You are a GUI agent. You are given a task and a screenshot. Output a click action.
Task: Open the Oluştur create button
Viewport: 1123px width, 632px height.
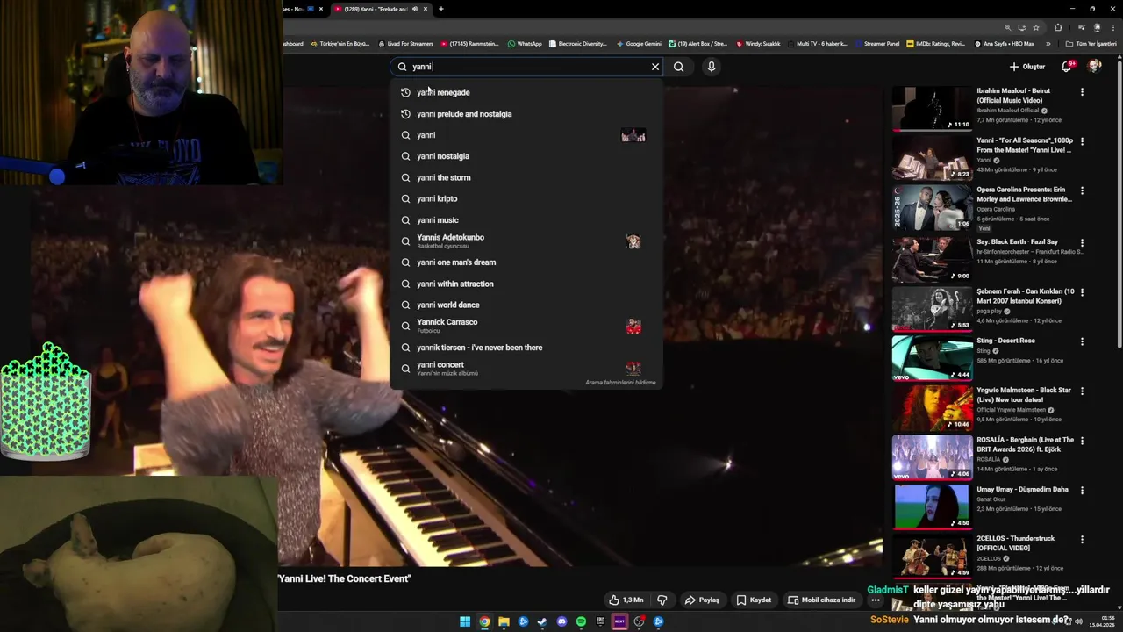1027,67
